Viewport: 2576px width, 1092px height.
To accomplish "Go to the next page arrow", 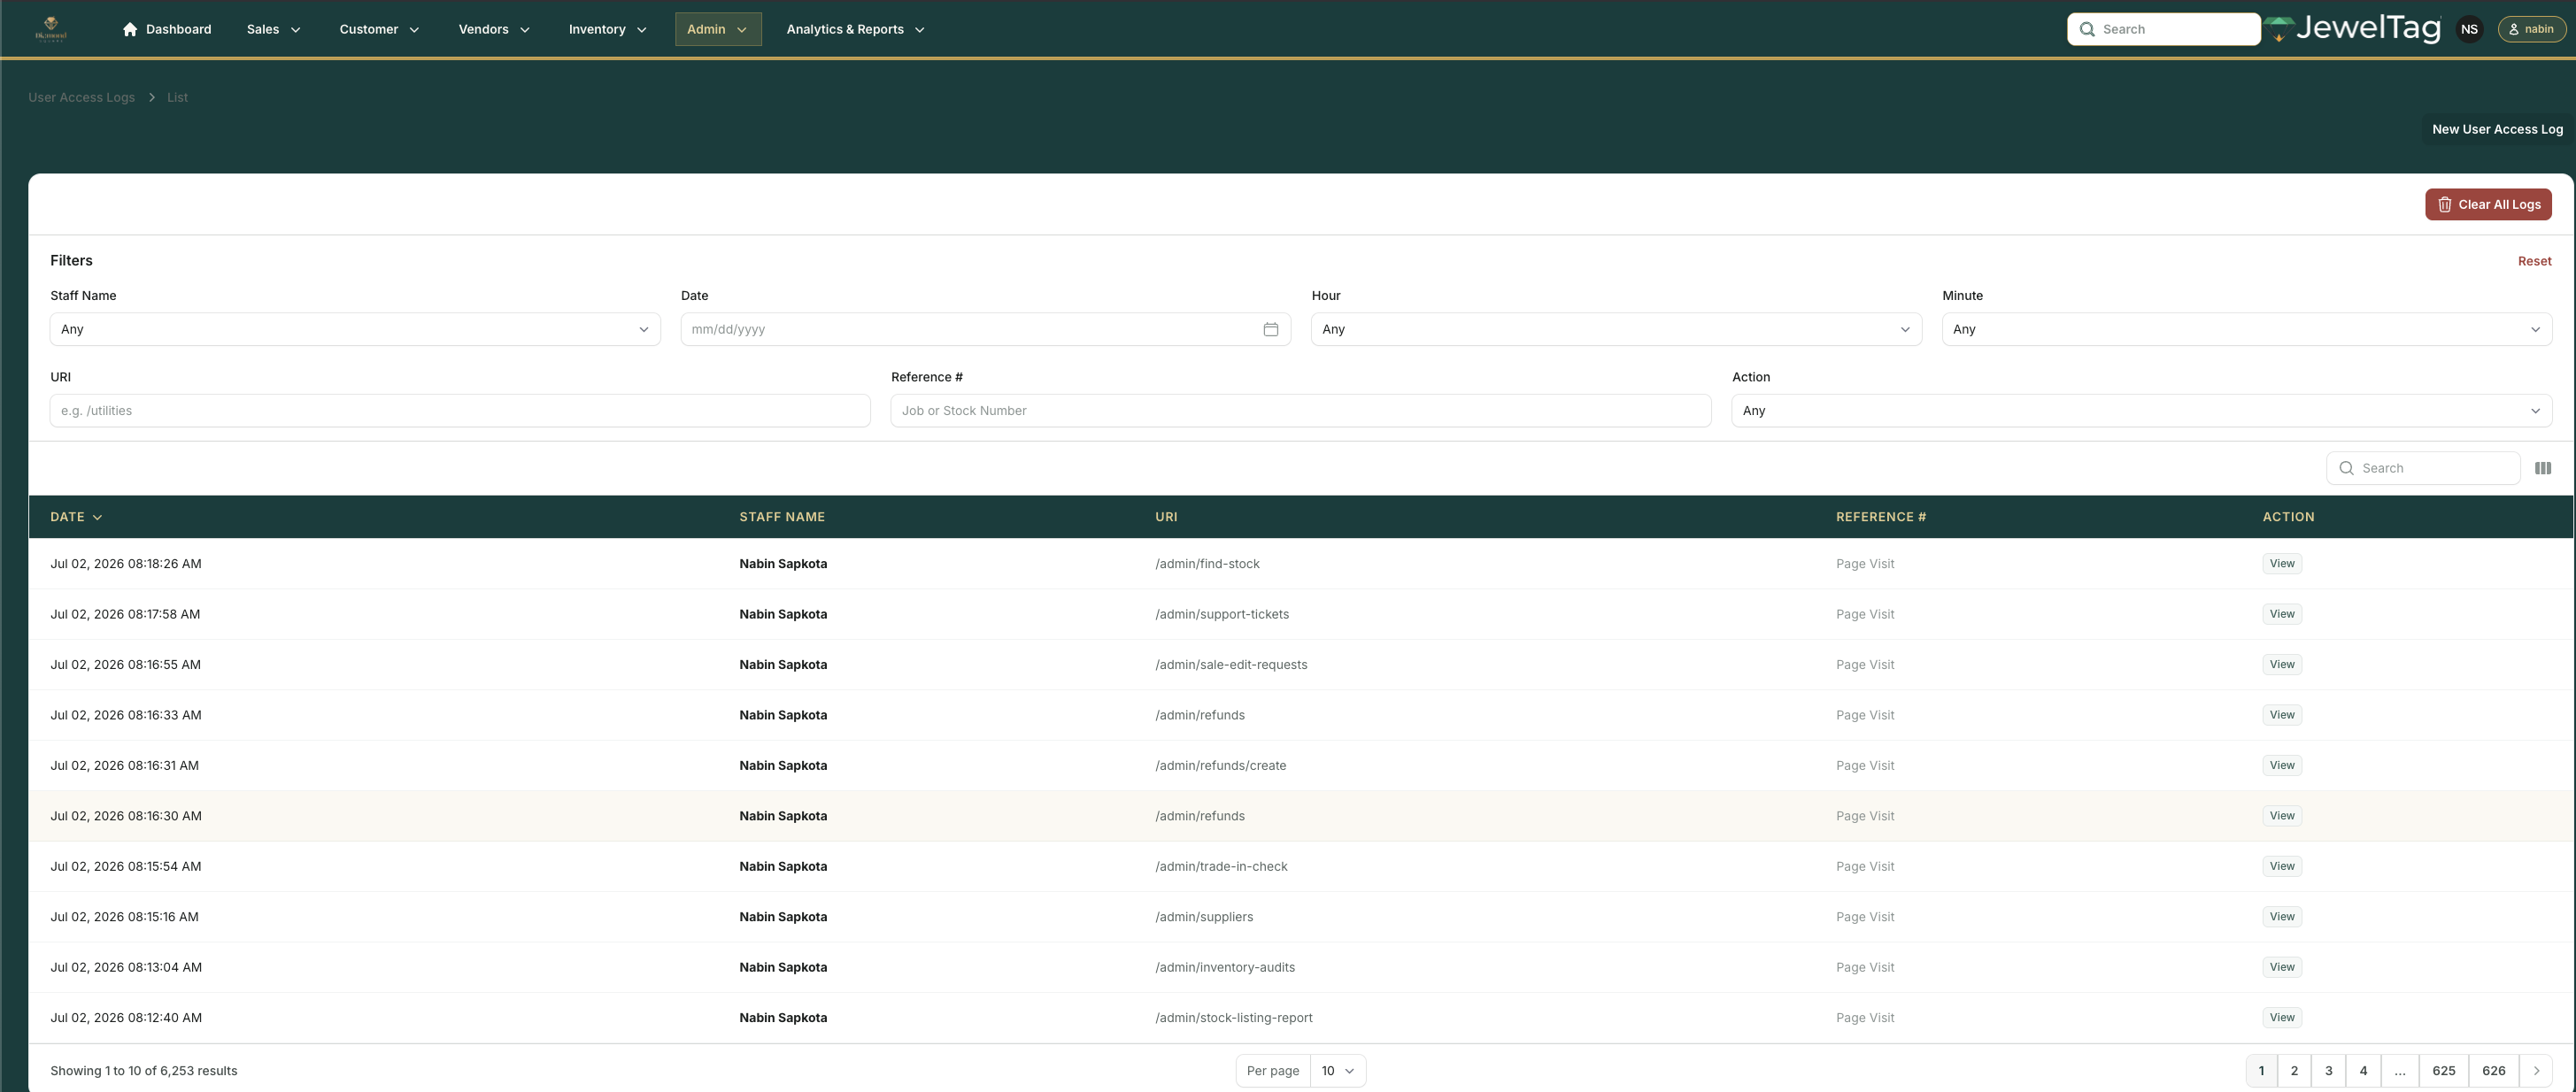I will (2536, 1070).
